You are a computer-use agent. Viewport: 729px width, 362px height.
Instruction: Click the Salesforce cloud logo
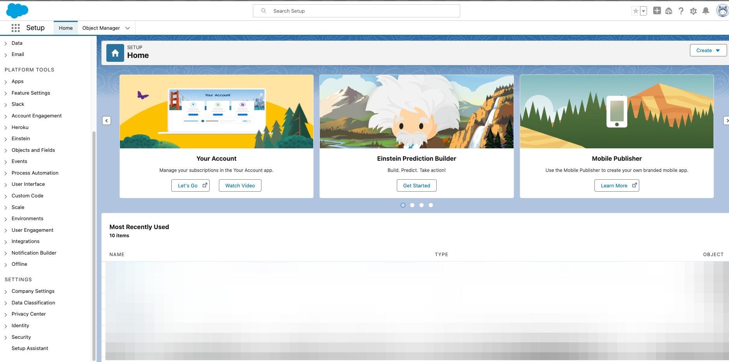click(17, 10)
